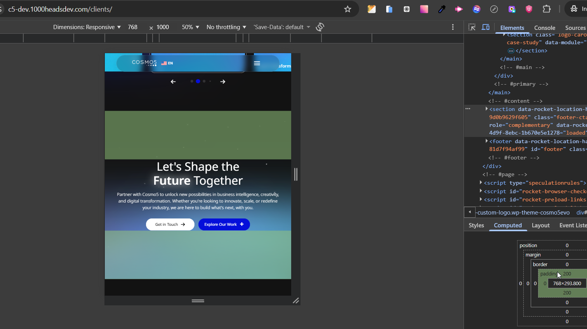The height and width of the screenshot is (329, 587).
Task: Open the Dimensions: Responsive dropdown
Action: pos(87,27)
